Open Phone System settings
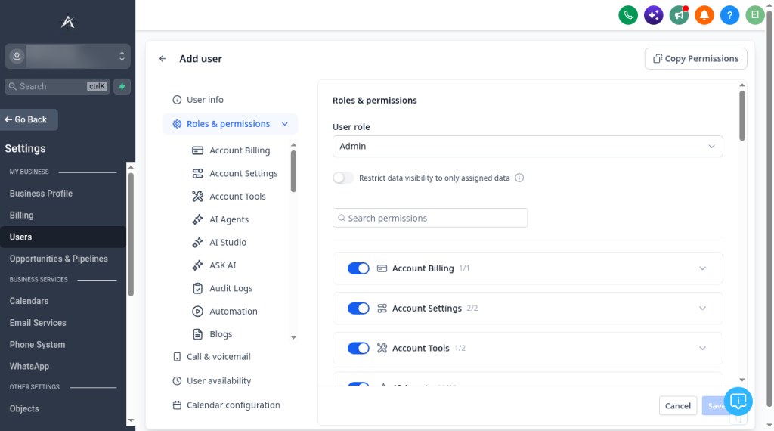Image resolution: width=774 pixels, height=431 pixels. 37,345
